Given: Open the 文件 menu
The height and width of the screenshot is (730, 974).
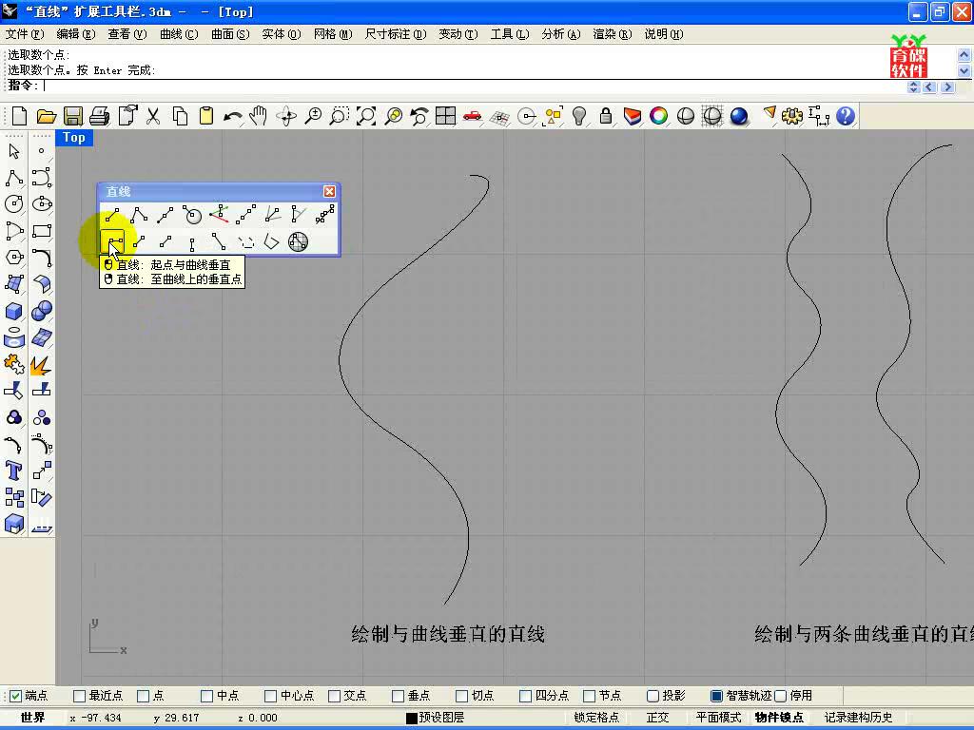Looking at the screenshot, I should tap(25, 34).
